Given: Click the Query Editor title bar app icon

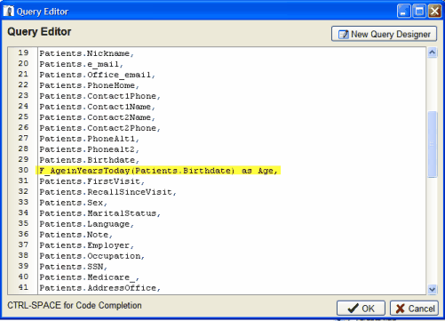Looking at the screenshot, I should (9, 12).
